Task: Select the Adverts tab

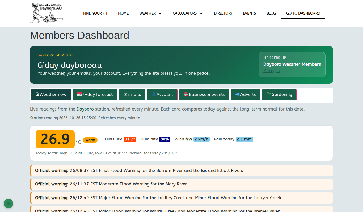Action: click(245, 95)
